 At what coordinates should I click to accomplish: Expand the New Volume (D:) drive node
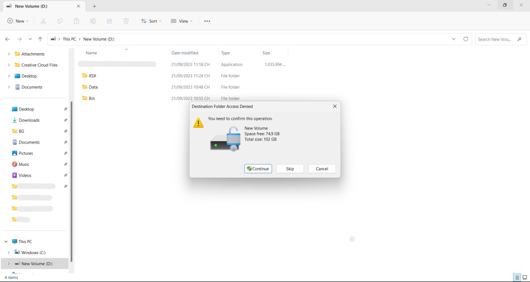(9, 264)
